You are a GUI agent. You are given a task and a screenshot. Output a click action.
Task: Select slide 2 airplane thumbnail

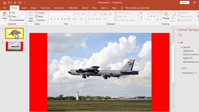(x=14, y=46)
